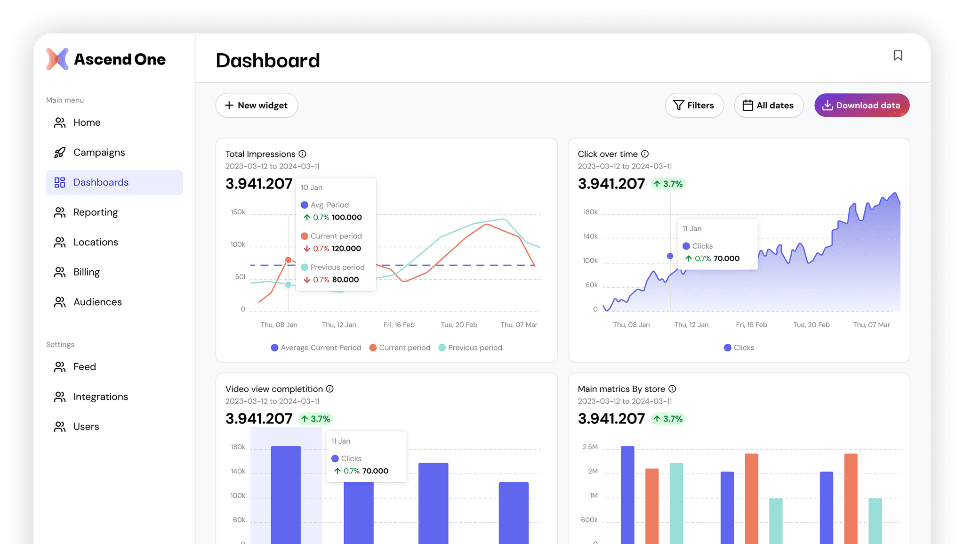Image resolution: width=964 pixels, height=544 pixels.
Task: Click the rocket icon for Campaigns
Action: 60,153
